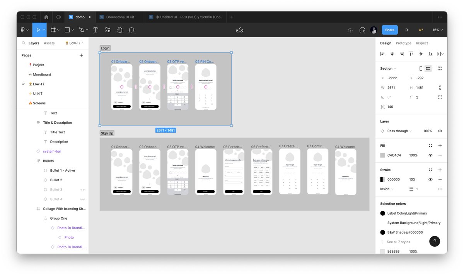The height and width of the screenshot is (276, 464).
Task: Add a new stroke with plus
Action: coord(440,170)
